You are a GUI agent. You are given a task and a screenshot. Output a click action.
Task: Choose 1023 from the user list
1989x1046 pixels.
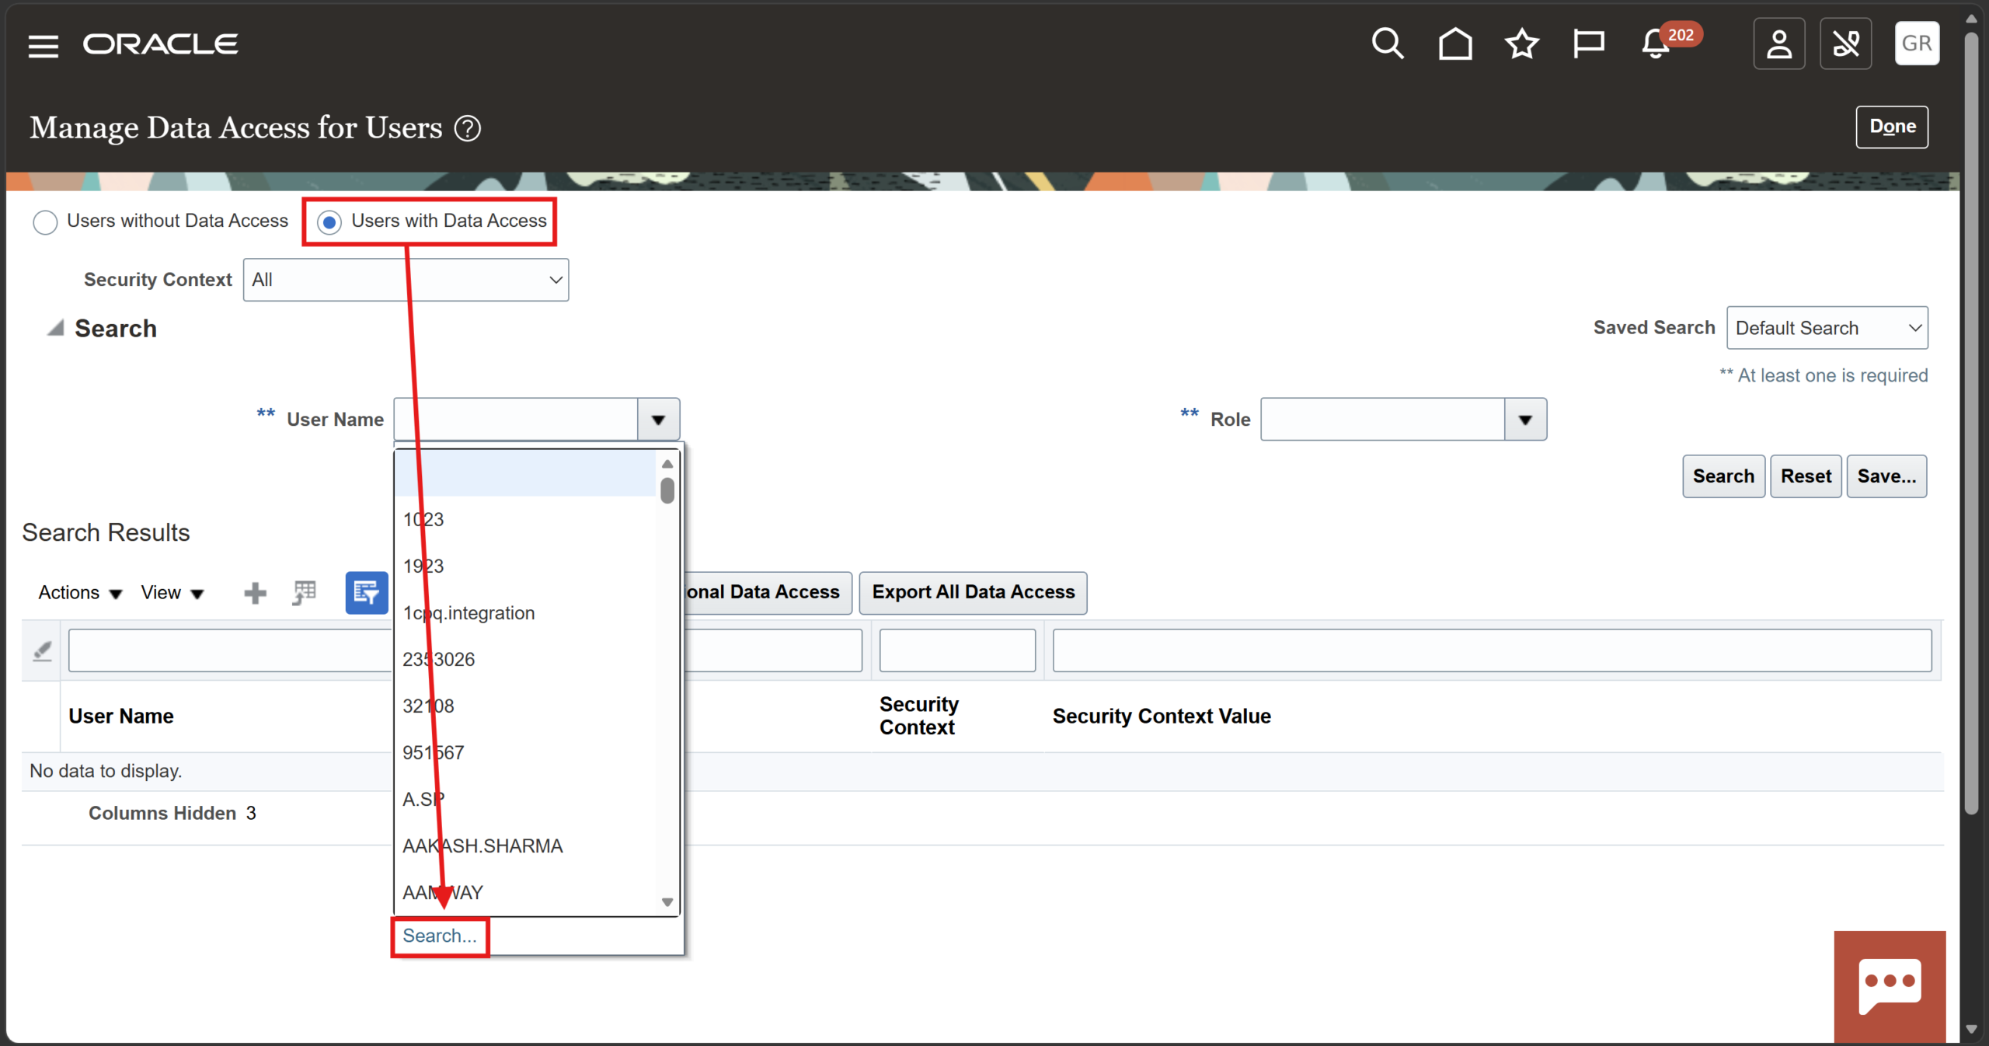(x=525, y=519)
